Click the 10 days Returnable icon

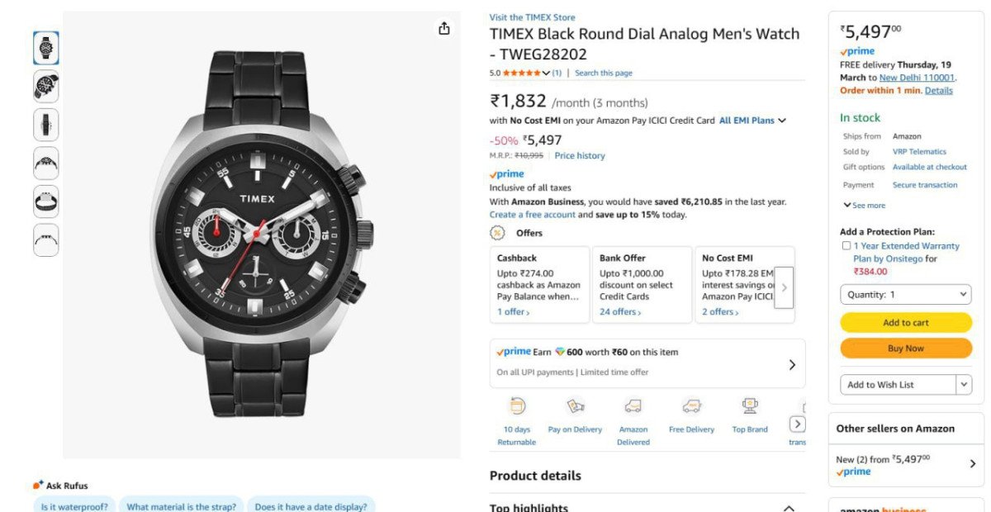[x=516, y=406]
